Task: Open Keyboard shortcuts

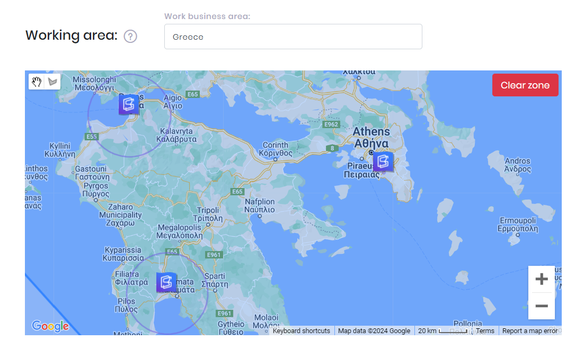Action: tap(301, 331)
